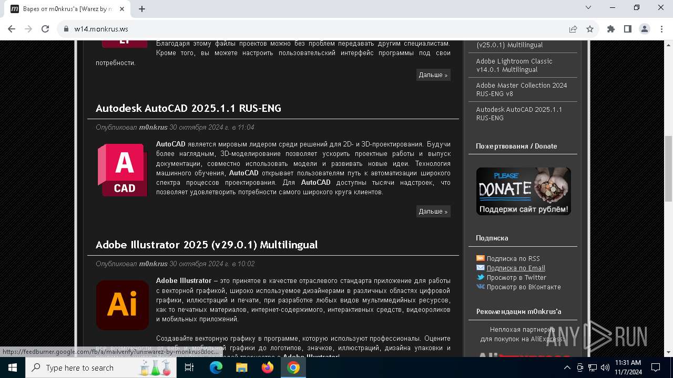Open the tab search chevron
The height and width of the screenshot is (378, 673).
coord(588,7)
